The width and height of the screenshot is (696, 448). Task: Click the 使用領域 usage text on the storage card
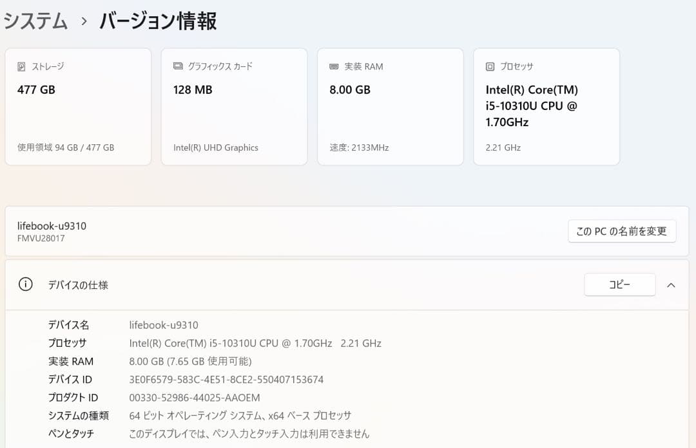coord(64,147)
